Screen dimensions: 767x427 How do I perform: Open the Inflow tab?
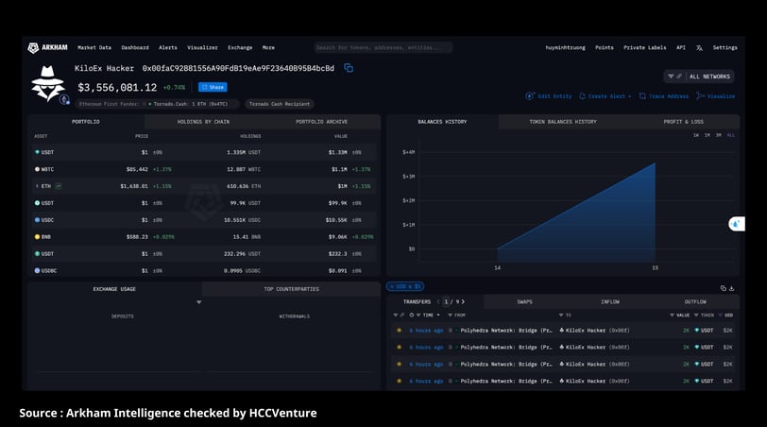tap(610, 301)
